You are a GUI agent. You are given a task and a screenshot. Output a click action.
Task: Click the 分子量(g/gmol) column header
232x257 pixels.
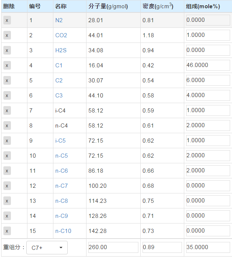coord(108,6)
